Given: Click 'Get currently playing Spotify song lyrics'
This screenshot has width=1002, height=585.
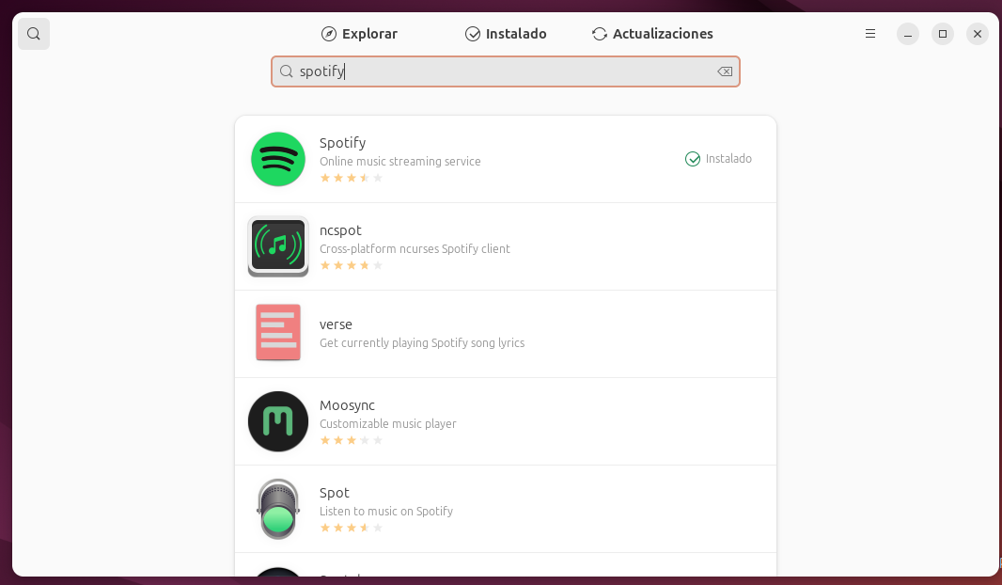Looking at the screenshot, I should coord(422,342).
